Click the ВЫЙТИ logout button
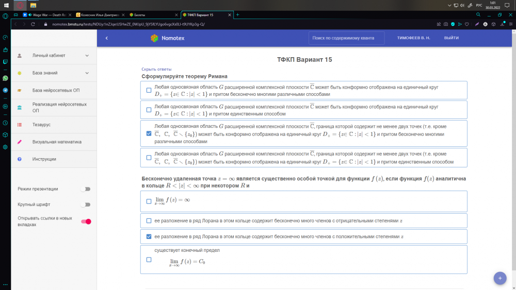 click(x=451, y=38)
